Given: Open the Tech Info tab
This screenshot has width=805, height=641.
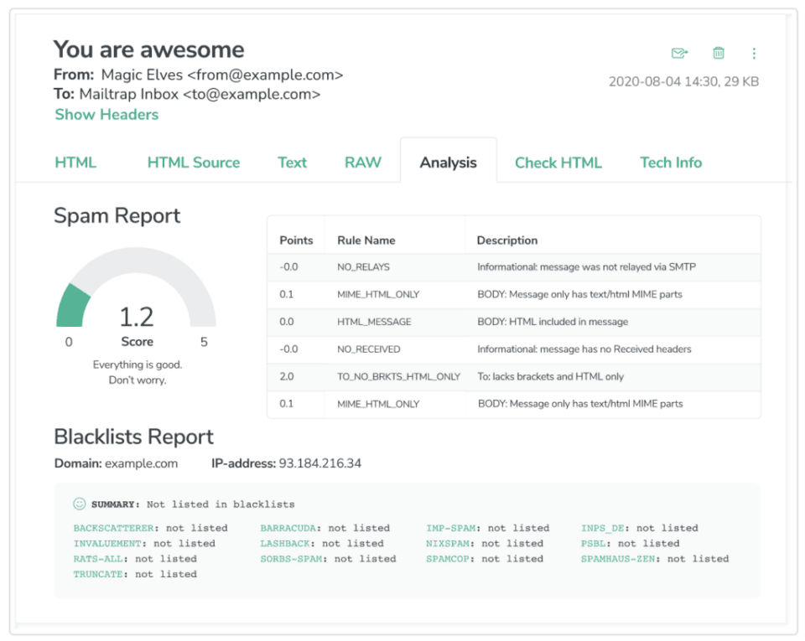Looking at the screenshot, I should tap(670, 163).
